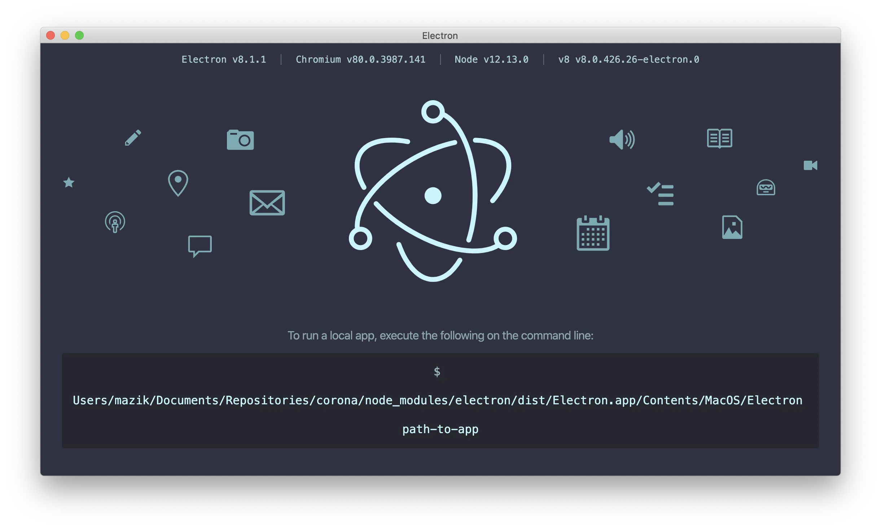Viewport: 881px width, 529px height.
Task: Click the Node v12.13.0 version label
Action: click(x=491, y=59)
